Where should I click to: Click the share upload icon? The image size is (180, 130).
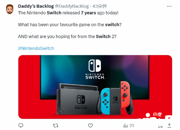coord(169,125)
